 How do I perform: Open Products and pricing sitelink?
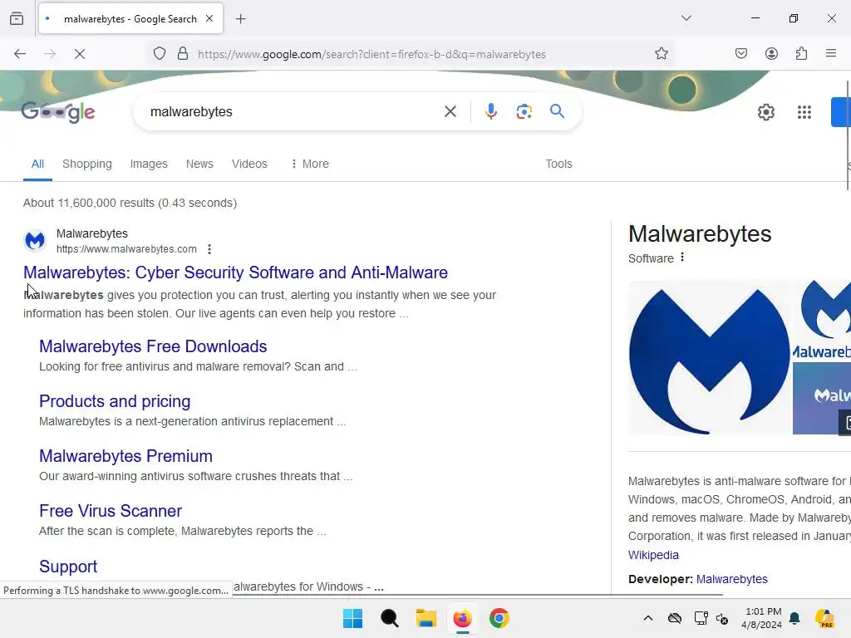pos(115,401)
